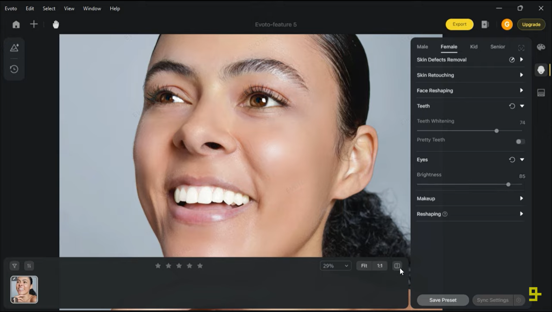Open the edit history panel
The height and width of the screenshot is (312, 552).
(x=14, y=69)
